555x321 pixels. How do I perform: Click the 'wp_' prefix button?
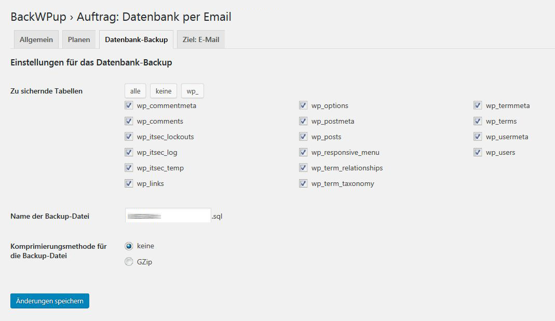coord(193,91)
